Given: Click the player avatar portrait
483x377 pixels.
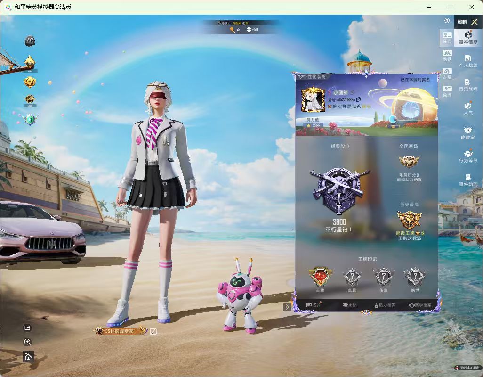Looking at the screenshot, I should 313,99.
